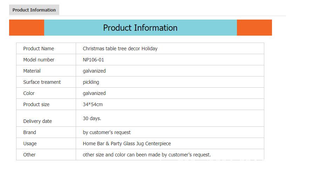The height and width of the screenshot is (176, 320).
Task: Open the Product Information tab
Action: coord(34,10)
